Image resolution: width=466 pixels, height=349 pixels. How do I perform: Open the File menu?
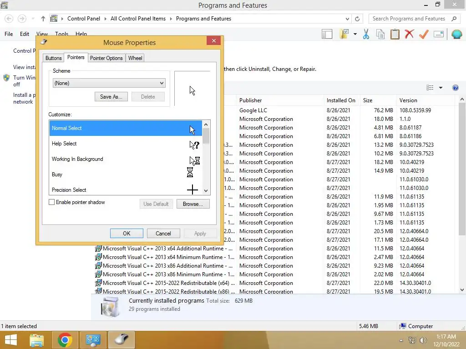click(9, 34)
